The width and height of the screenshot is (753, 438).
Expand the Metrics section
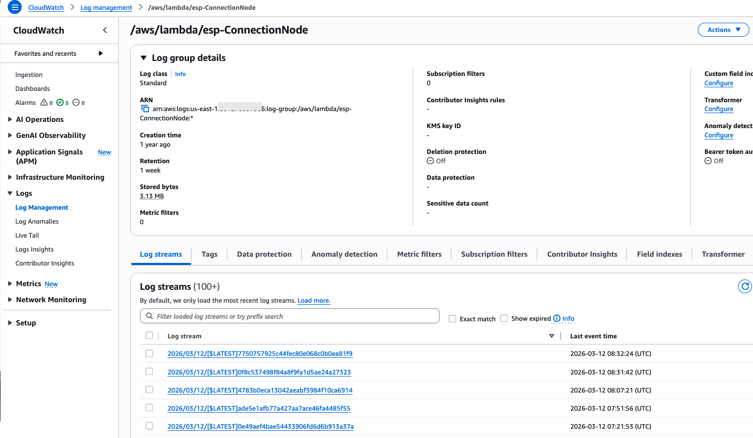tap(10, 284)
